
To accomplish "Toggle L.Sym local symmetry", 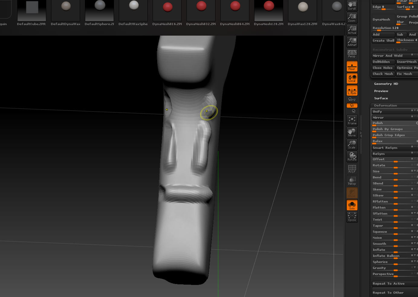I will pyautogui.click(x=352, y=91).
